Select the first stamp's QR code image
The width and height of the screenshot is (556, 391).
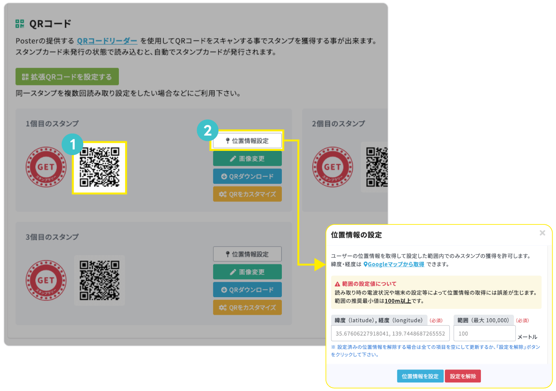click(x=99, y=167)
